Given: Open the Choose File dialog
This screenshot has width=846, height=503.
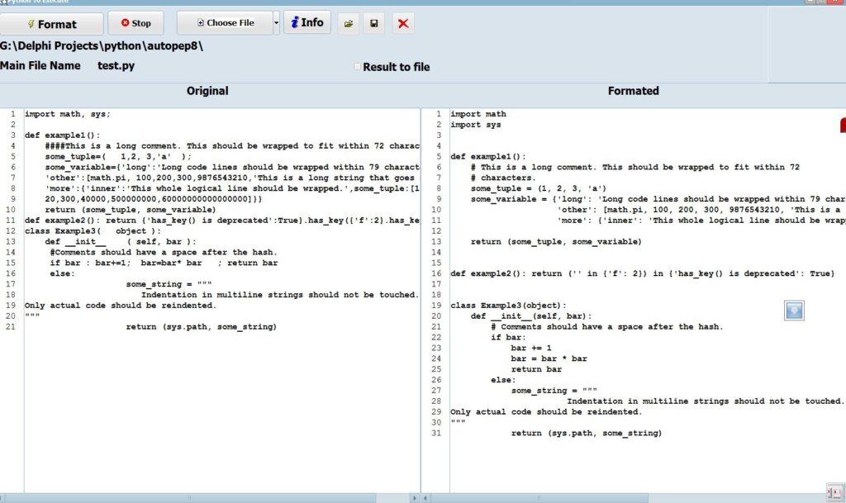Looking at the screenshot, I should pyautogui.click(x=225, y=23).
